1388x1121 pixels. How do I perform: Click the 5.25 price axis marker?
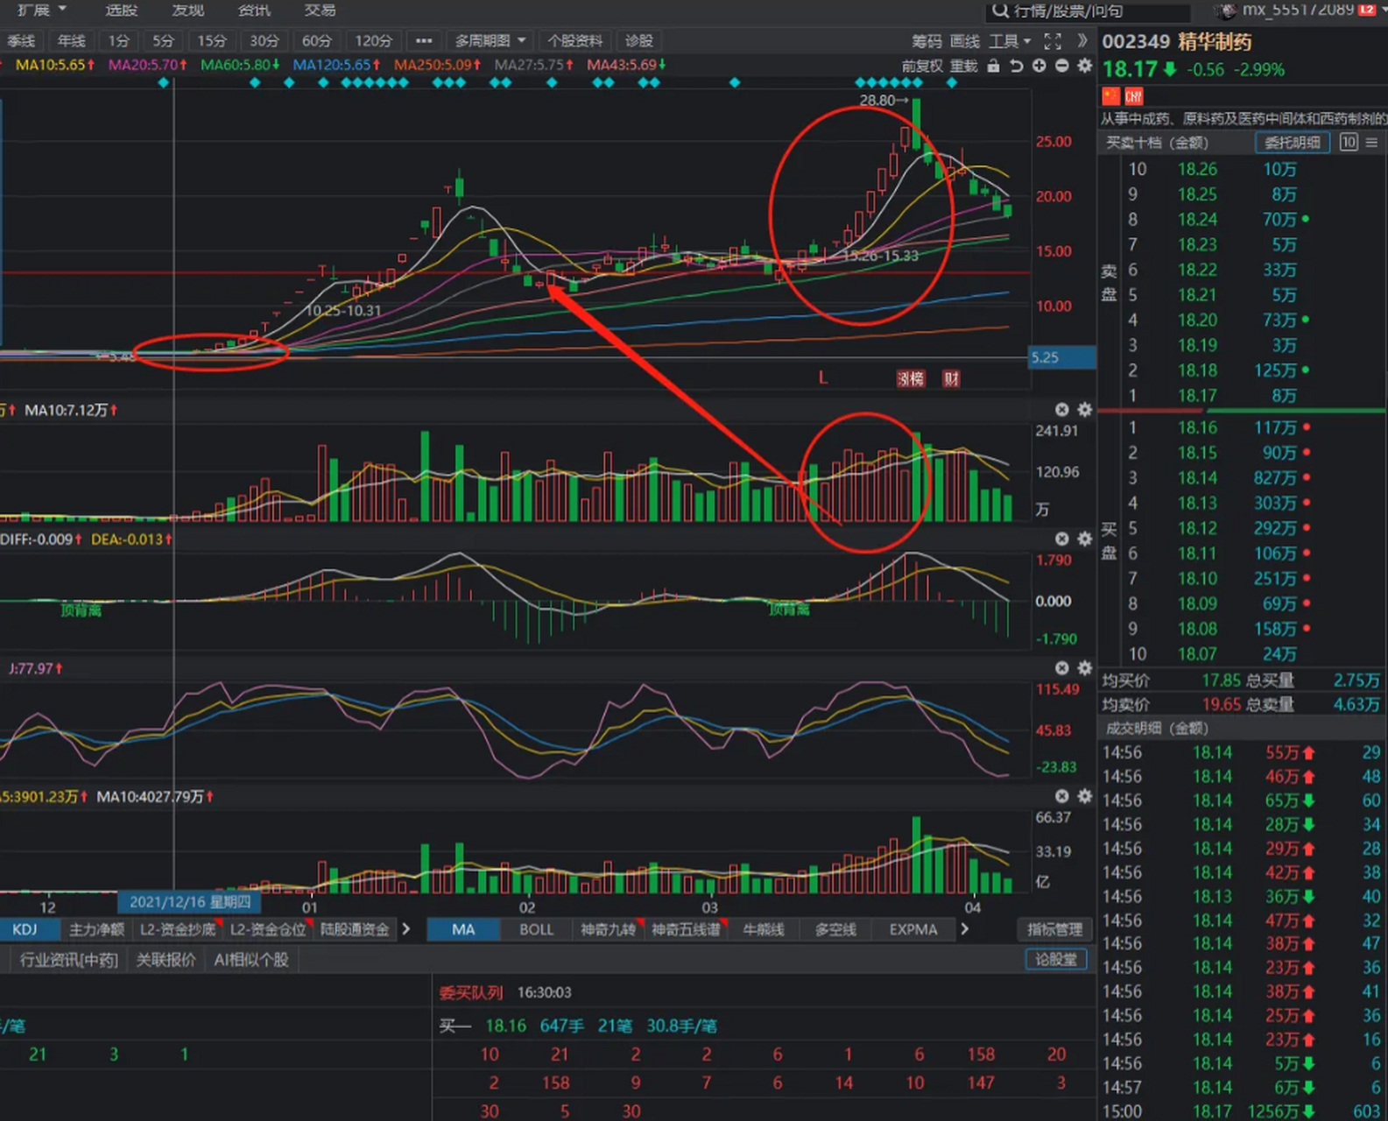(x=1062, y=357)
